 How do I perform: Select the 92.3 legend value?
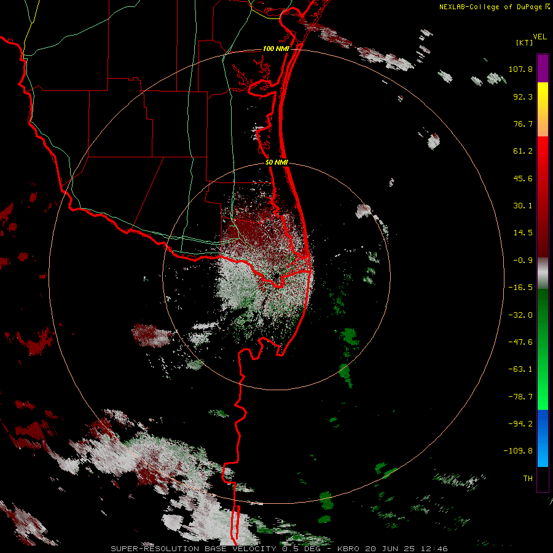pos(523,96)
